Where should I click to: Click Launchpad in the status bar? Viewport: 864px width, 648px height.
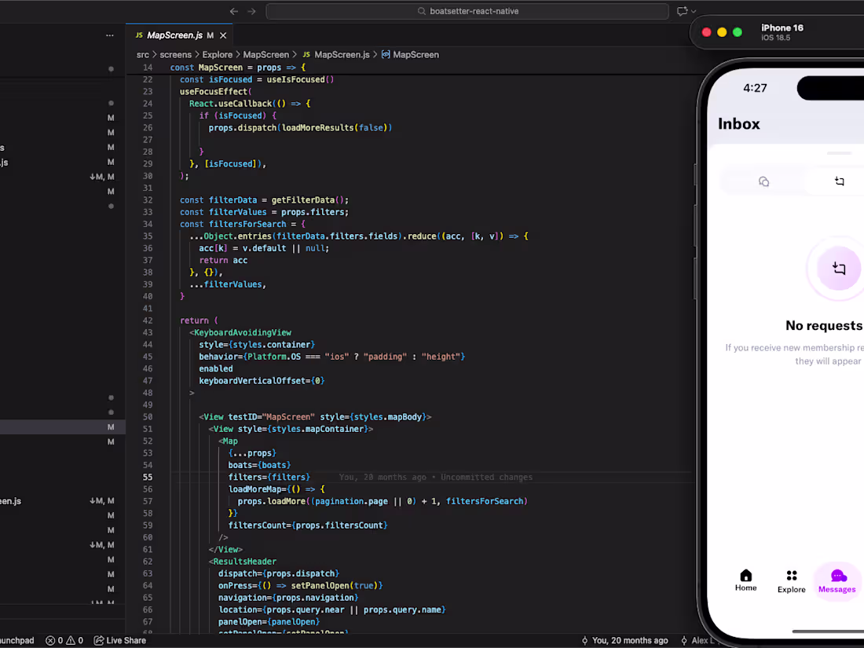tap(17, 640)
